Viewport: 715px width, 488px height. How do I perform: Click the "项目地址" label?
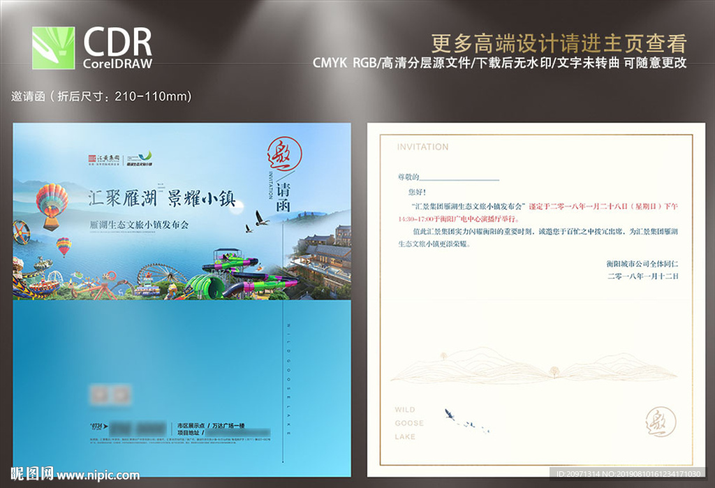[x=189, y=432]
